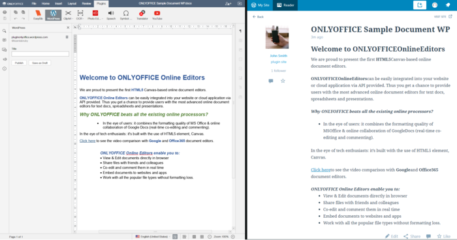Launch the Photo Editor plugin

click(95, 15)
